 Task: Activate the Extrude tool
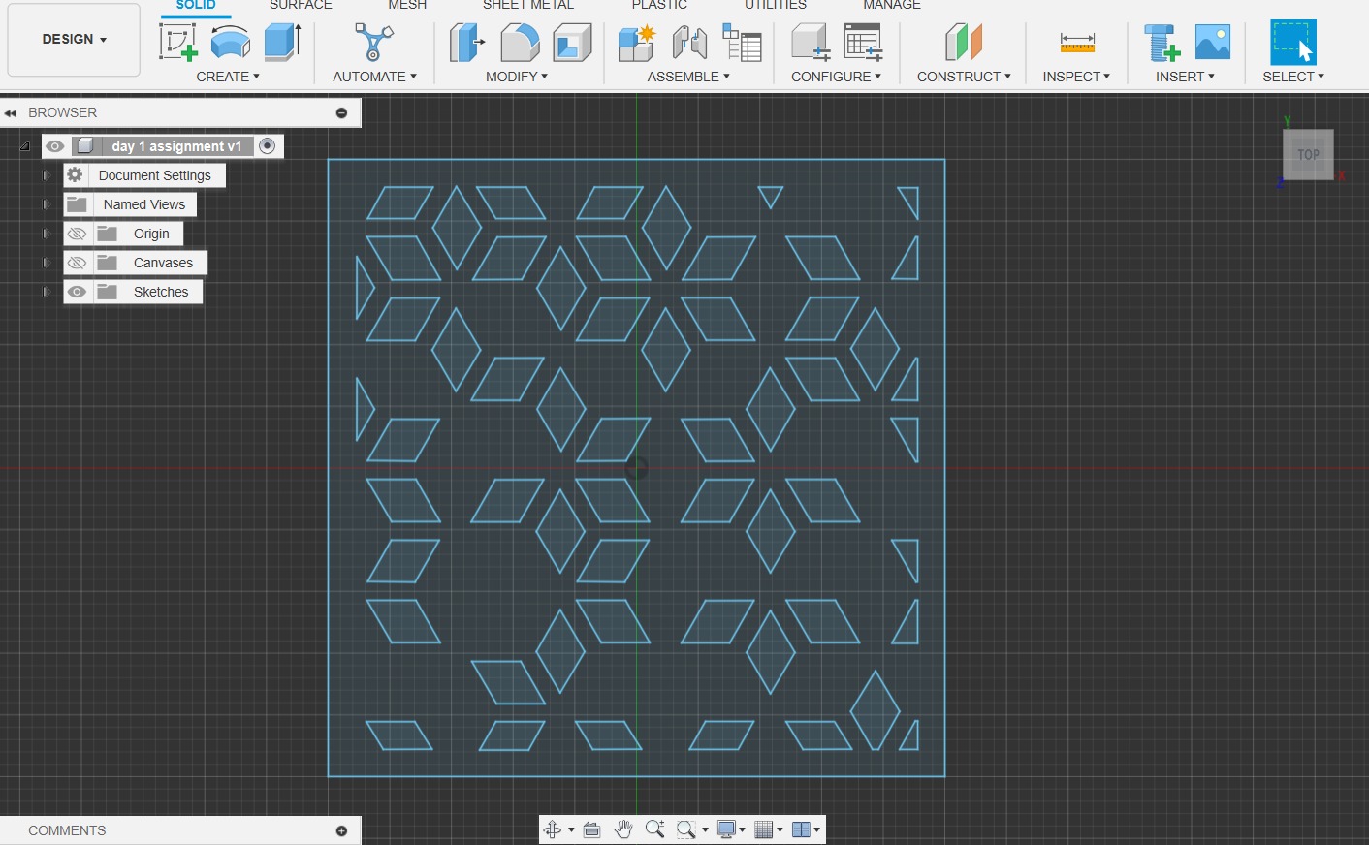282,43
